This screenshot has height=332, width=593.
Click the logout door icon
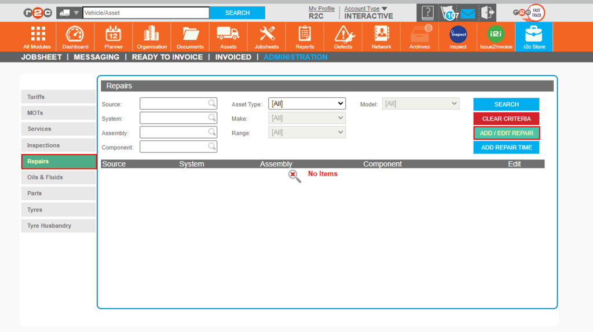coord(488,13)
